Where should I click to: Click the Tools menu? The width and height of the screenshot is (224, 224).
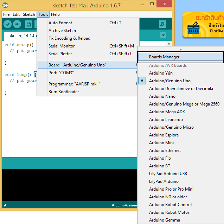tap(43, 14)
